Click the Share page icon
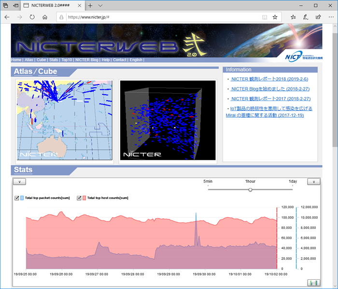Screen dimensions: 338x289 (318, 17)
